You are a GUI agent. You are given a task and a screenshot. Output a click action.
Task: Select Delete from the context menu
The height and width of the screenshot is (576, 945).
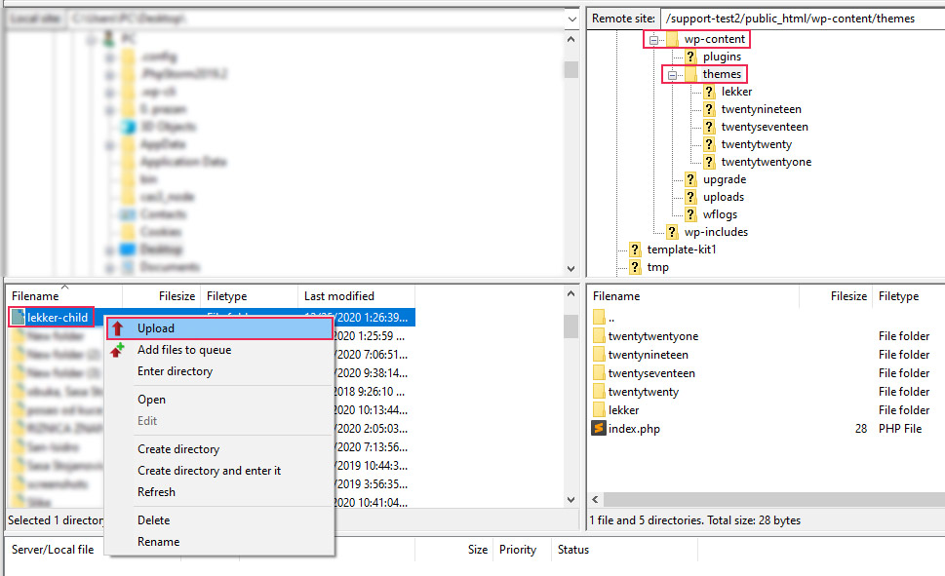[x=154, y=520]
